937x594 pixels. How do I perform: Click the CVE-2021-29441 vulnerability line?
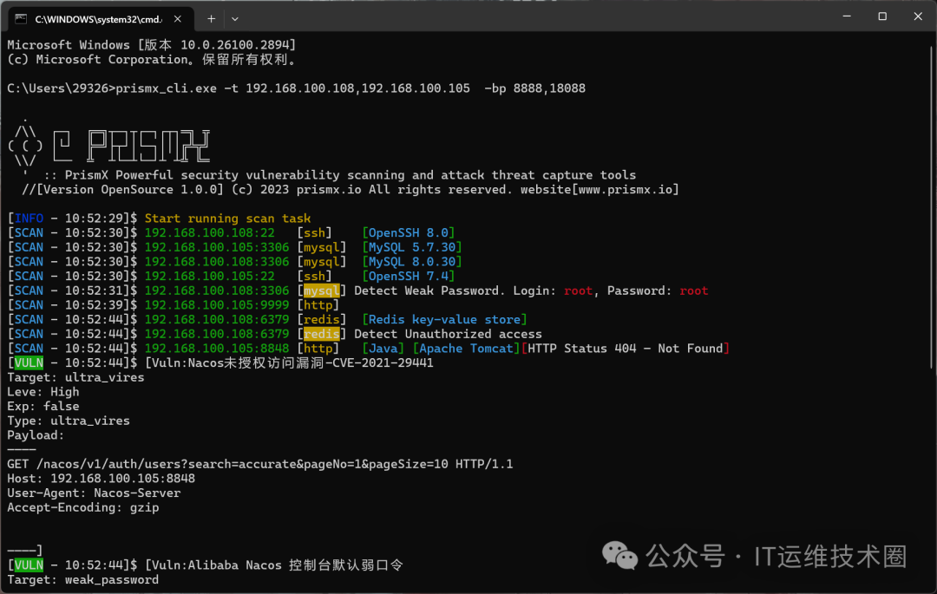(x=220, y=363)
